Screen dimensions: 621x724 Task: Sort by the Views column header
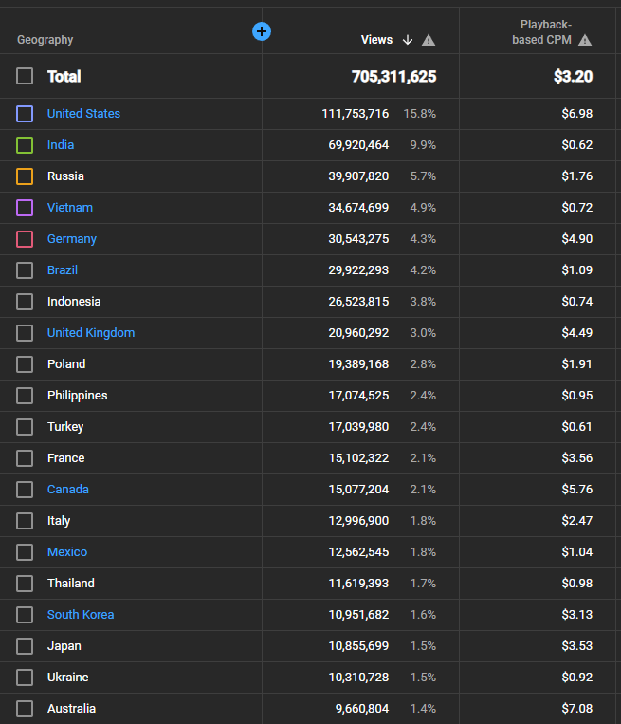pos(376,40)
